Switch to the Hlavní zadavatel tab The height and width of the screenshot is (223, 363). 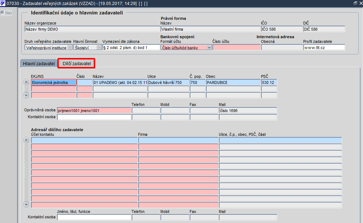39,63
